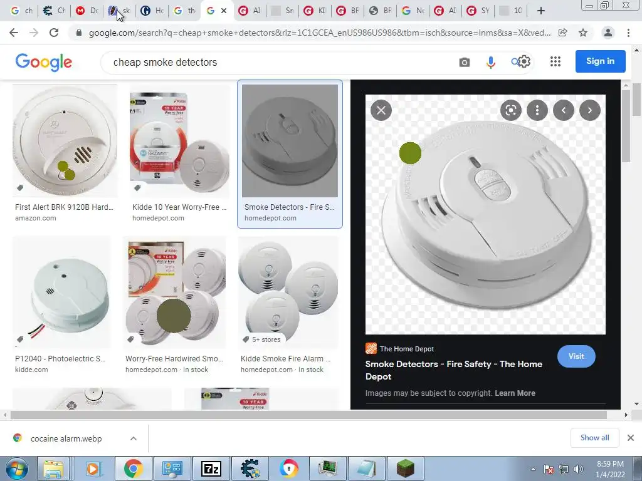The width and height of the screenshot is (642, 481).
Task: Open the Learn More copyright link
Action: (x=515, y=393)
